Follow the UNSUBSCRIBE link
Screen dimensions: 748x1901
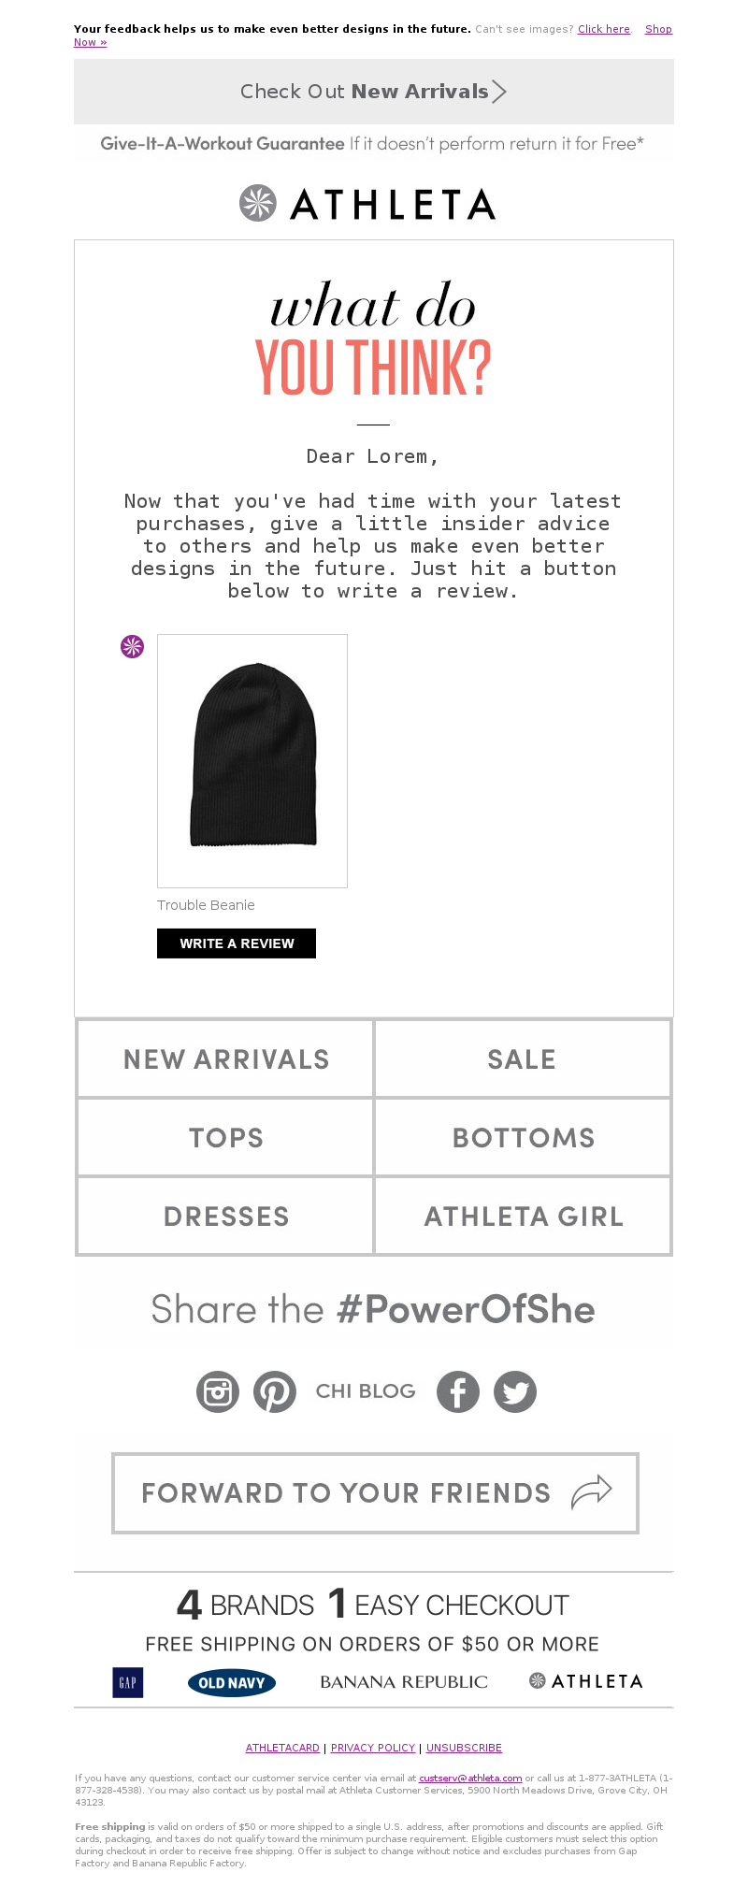[x=464, y=1748]
